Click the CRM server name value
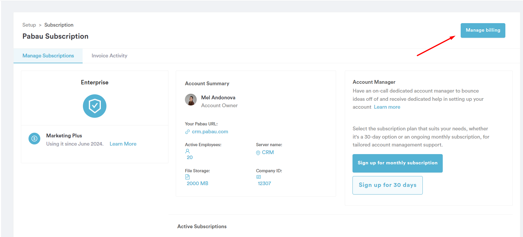 tap(268, 152)
